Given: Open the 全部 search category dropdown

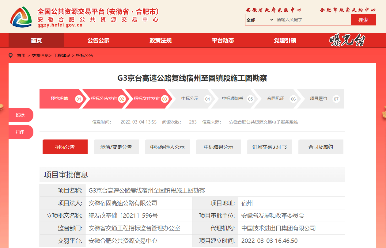Looking at the screenshot, I should [x=260, y=20].
